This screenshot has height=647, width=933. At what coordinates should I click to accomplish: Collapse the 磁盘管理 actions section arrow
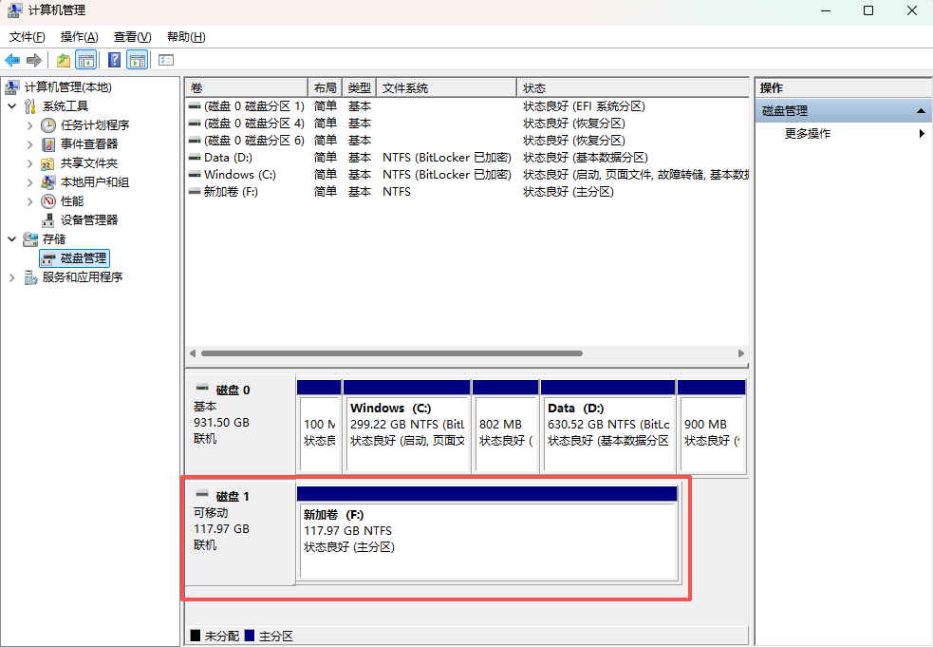(921, 111)
